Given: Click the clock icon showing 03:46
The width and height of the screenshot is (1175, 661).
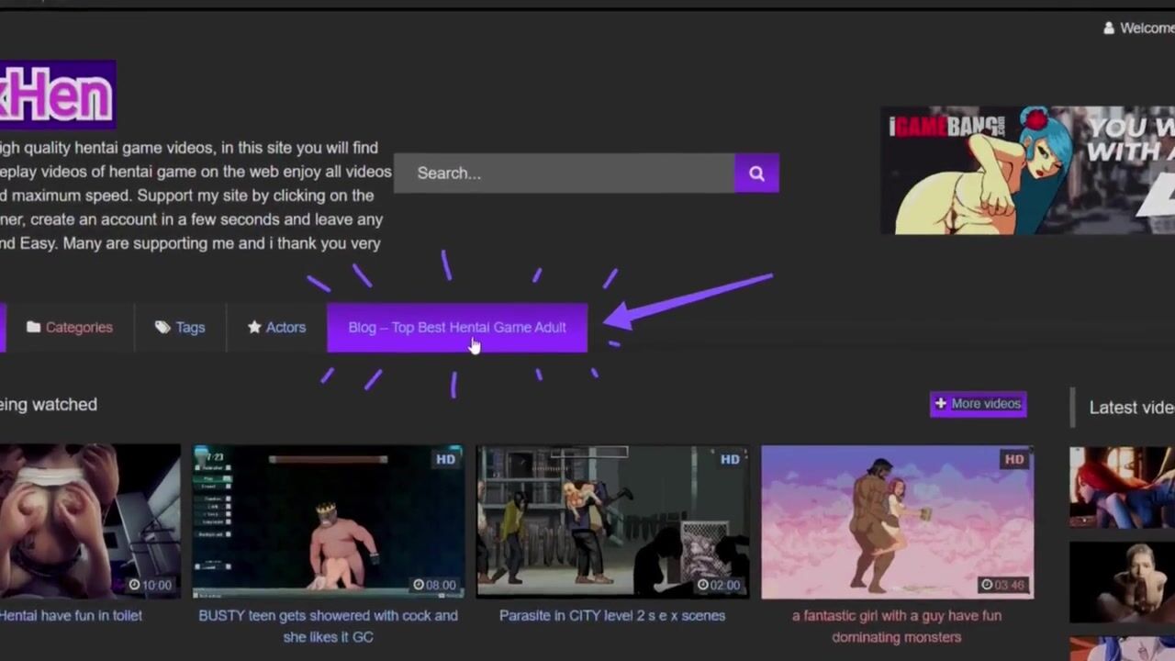Looking at the screenshot, I should (x=987, y=585).
